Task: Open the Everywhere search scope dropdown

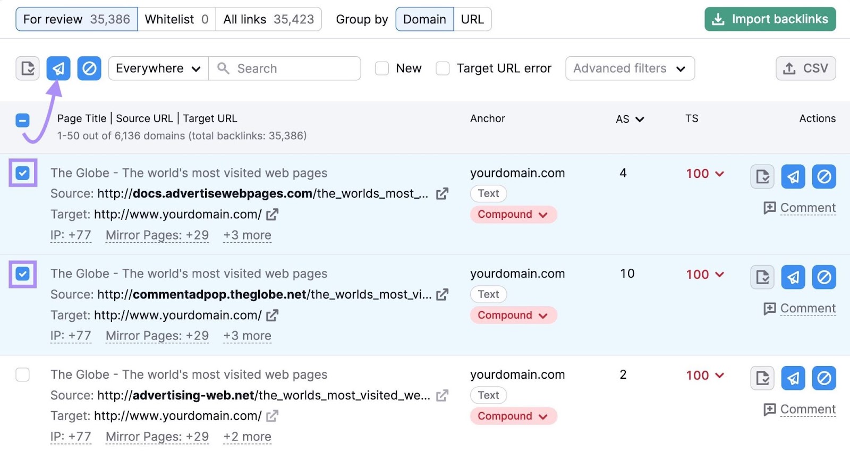Action: pyautogui.click(x=158, y=69)
